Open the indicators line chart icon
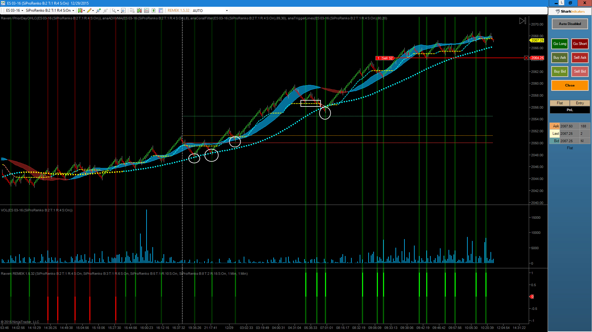This screenshot has height=332, width=592. click(147, 10)
